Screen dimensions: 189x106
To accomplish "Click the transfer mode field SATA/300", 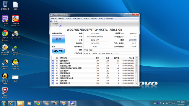I will pyautogui.click(x=95, y=43).
